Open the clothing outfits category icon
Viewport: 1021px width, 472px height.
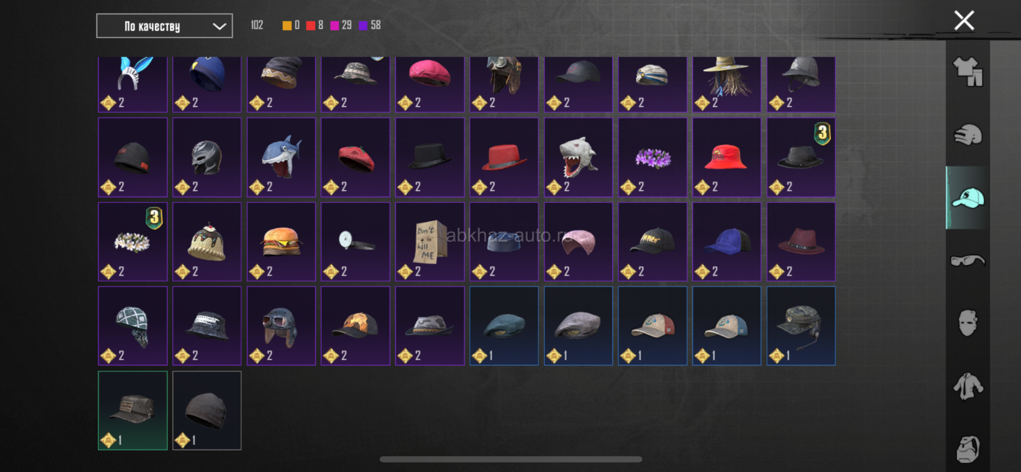pyautogui.click(x=968, y=71)
